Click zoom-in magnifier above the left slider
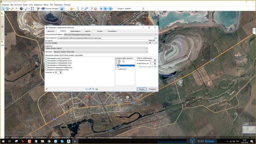The image size is (256, 144). [x=2, y=14]
